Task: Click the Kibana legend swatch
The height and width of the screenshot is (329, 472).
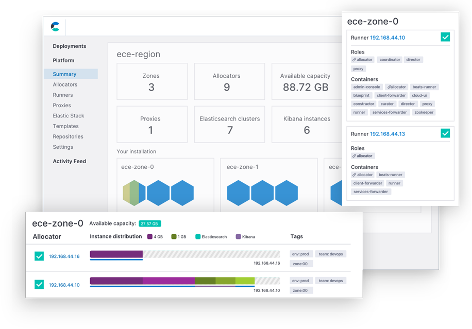Action: point(238,237)
